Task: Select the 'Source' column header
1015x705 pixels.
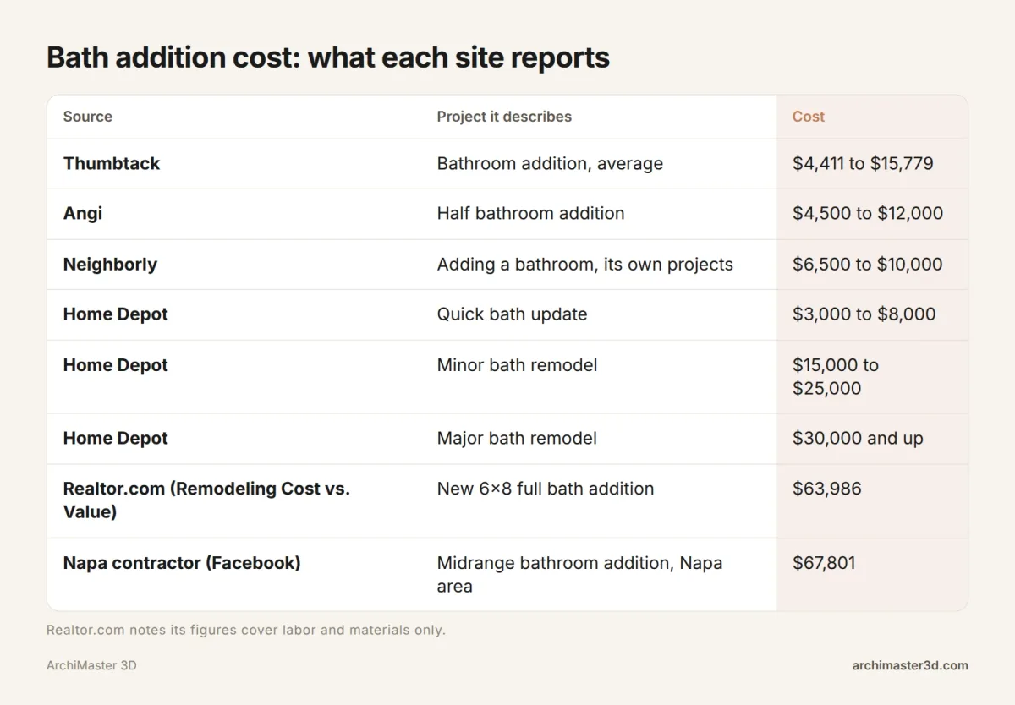Action: pos(88,117)
